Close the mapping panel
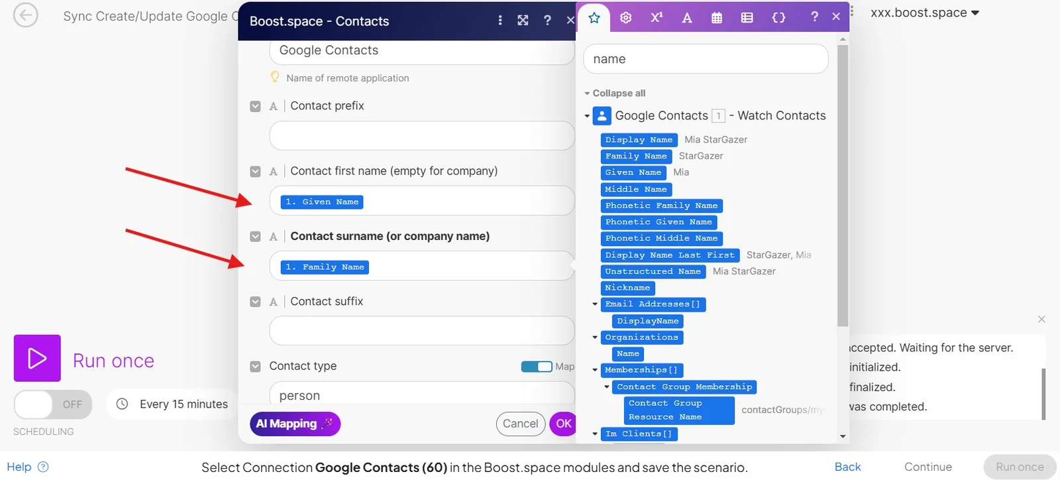Viewport: 1060px width, 480px height. 836,17
